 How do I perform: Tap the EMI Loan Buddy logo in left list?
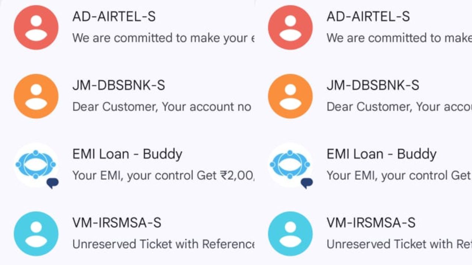36,165
